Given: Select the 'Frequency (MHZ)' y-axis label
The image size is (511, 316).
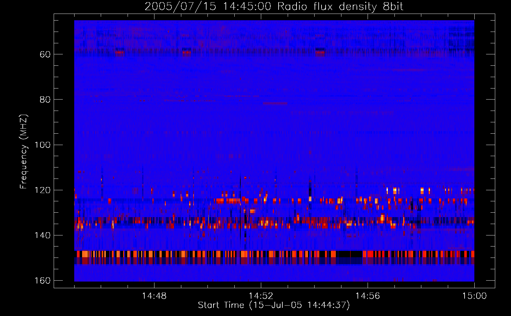Looking at the screenshot, I should click(24, 151).
